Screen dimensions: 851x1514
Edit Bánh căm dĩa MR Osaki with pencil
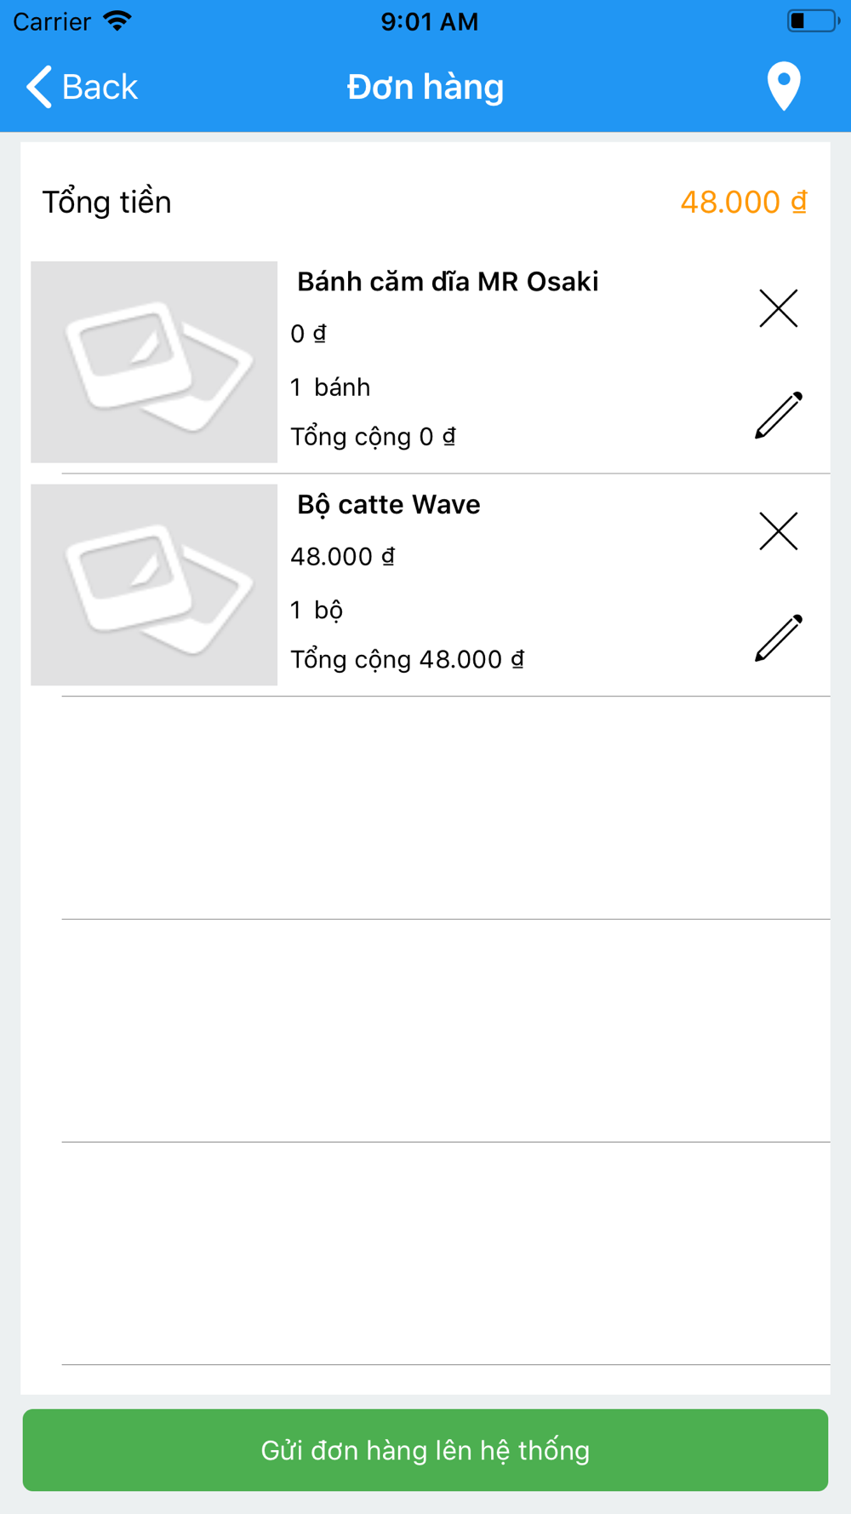coord(779,415)
